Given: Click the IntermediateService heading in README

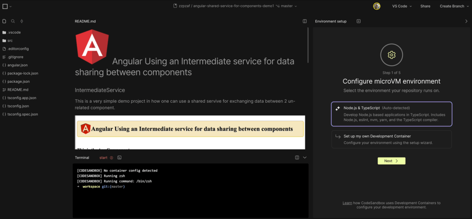Looking at the screenshot, I should 100,90.
